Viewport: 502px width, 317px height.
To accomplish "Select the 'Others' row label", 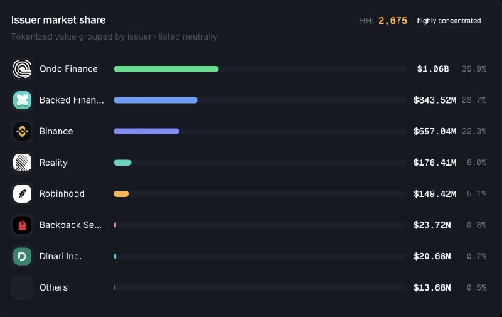I will click(x=53, y=287).
